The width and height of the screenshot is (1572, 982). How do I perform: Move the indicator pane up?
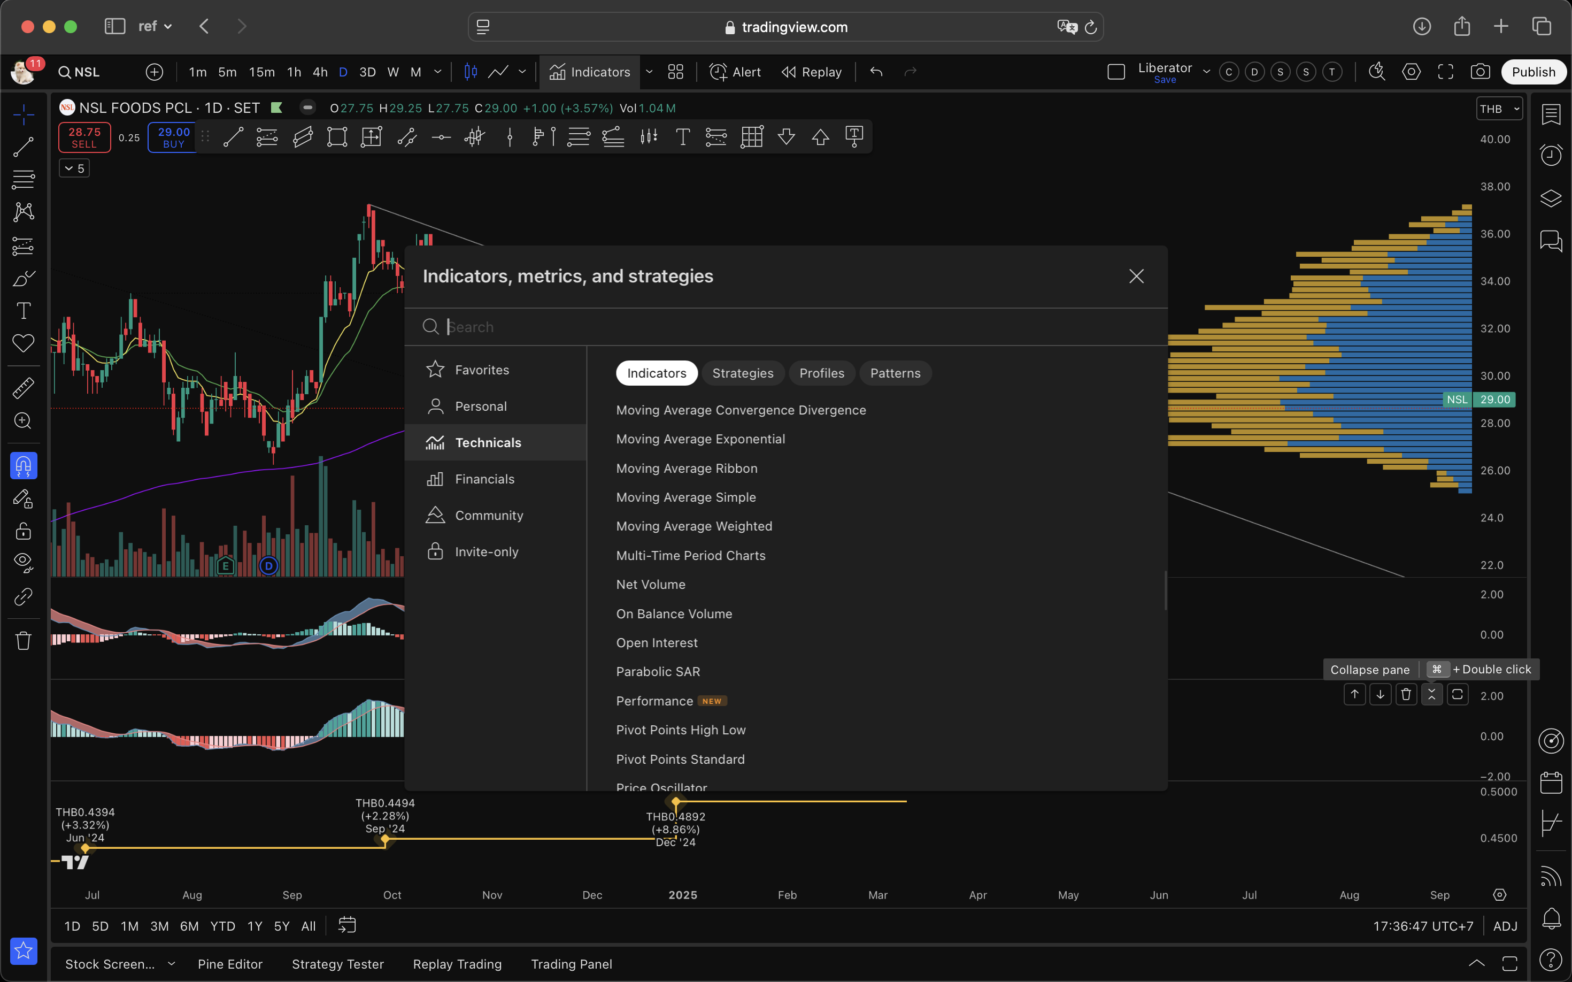tap(1354, 695)
